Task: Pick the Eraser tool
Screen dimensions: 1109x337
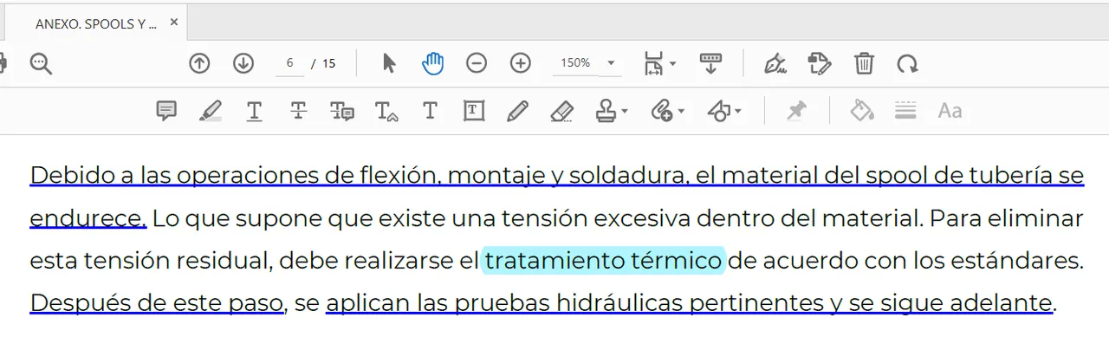Action: (x=562, y=111)
